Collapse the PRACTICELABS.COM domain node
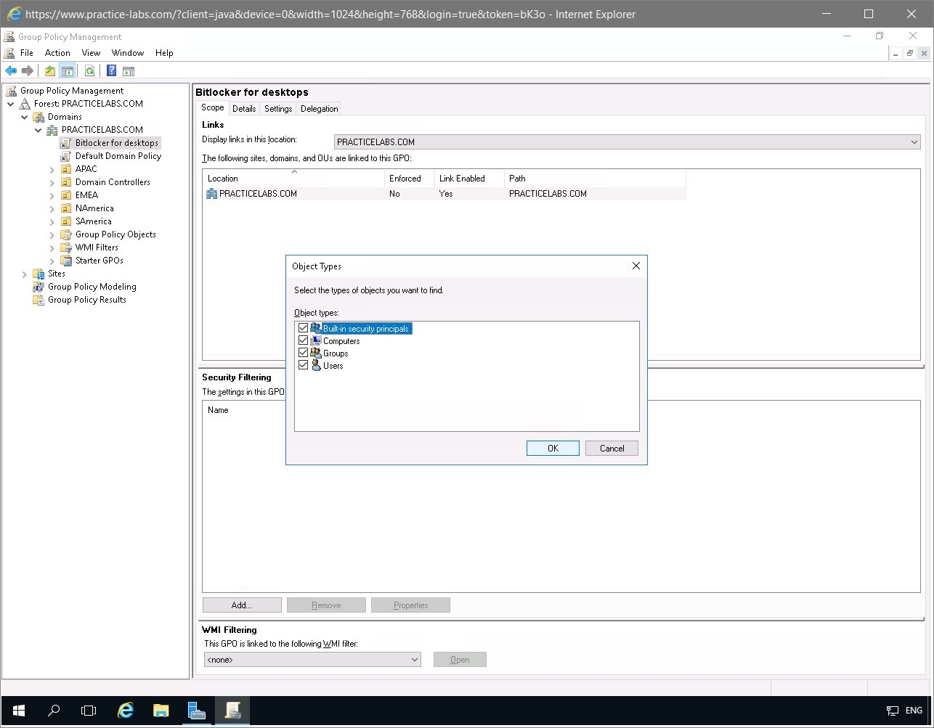The image size is (934, 728). point(38,129)
